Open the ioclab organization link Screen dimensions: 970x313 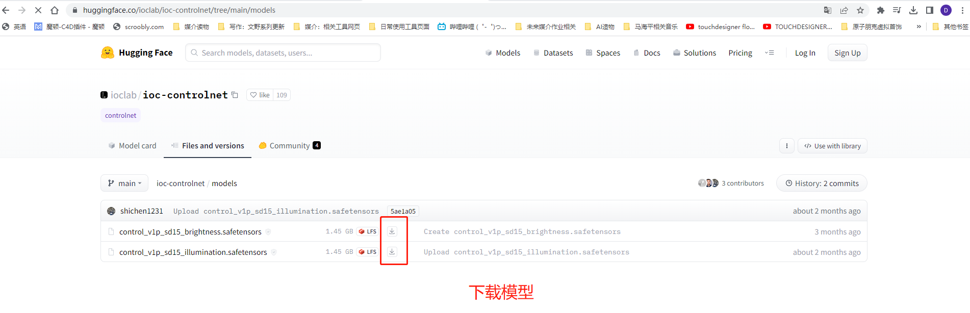[x=124, y=95]
